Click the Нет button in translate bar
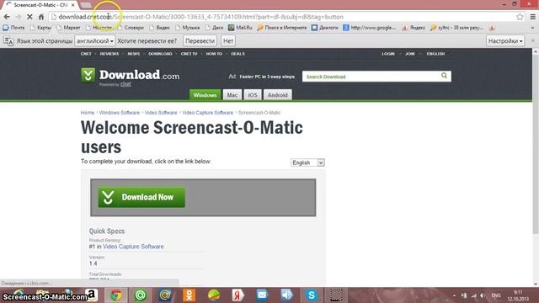539x303 pixels. click(x=228, y=41)
